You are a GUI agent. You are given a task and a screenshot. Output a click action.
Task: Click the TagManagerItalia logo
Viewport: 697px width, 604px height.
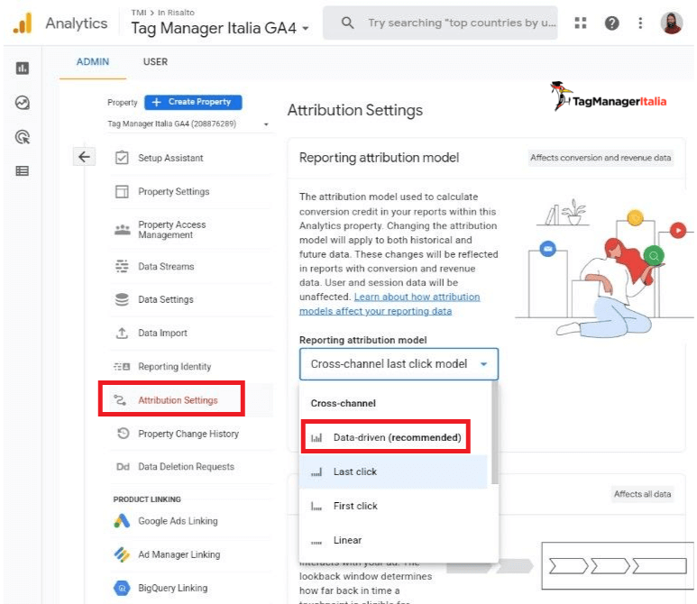click(608, 97)
